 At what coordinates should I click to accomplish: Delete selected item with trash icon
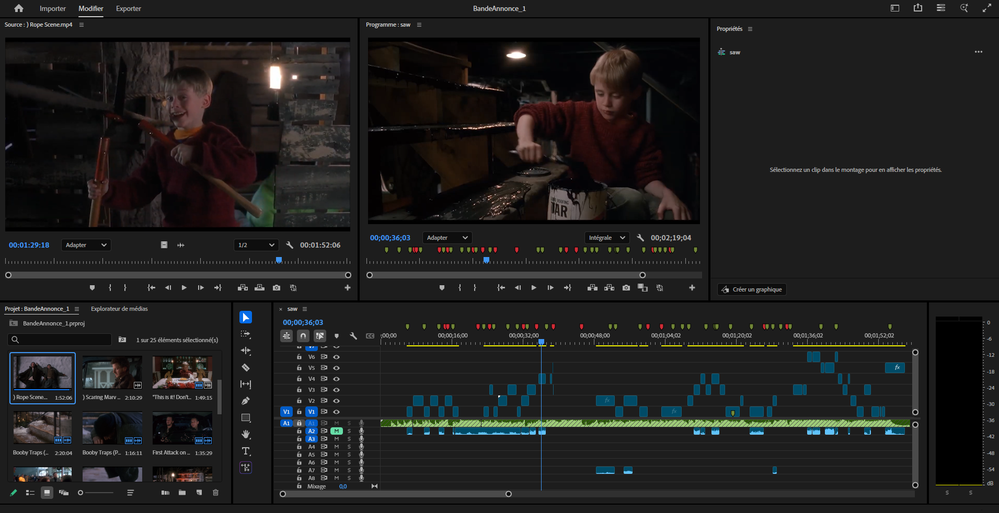pyautogui.click(x=215, y=493)
